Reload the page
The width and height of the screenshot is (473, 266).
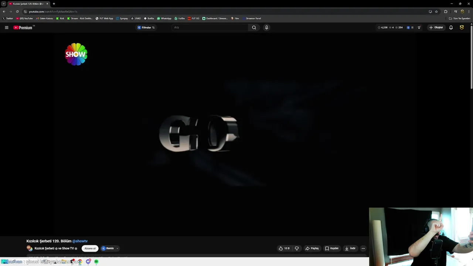17,11
